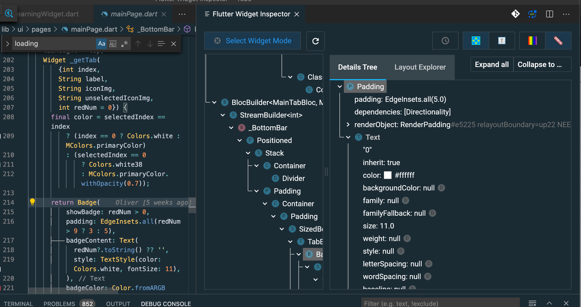The height and width of the screenshot is (307, 581).
Task: Open the Git source control icon
Action: [516, 14]
